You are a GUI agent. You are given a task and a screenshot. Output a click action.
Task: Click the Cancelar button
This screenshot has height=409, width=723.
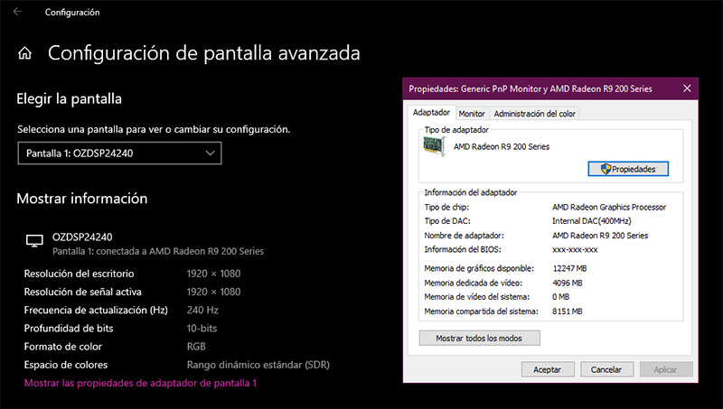606,369
